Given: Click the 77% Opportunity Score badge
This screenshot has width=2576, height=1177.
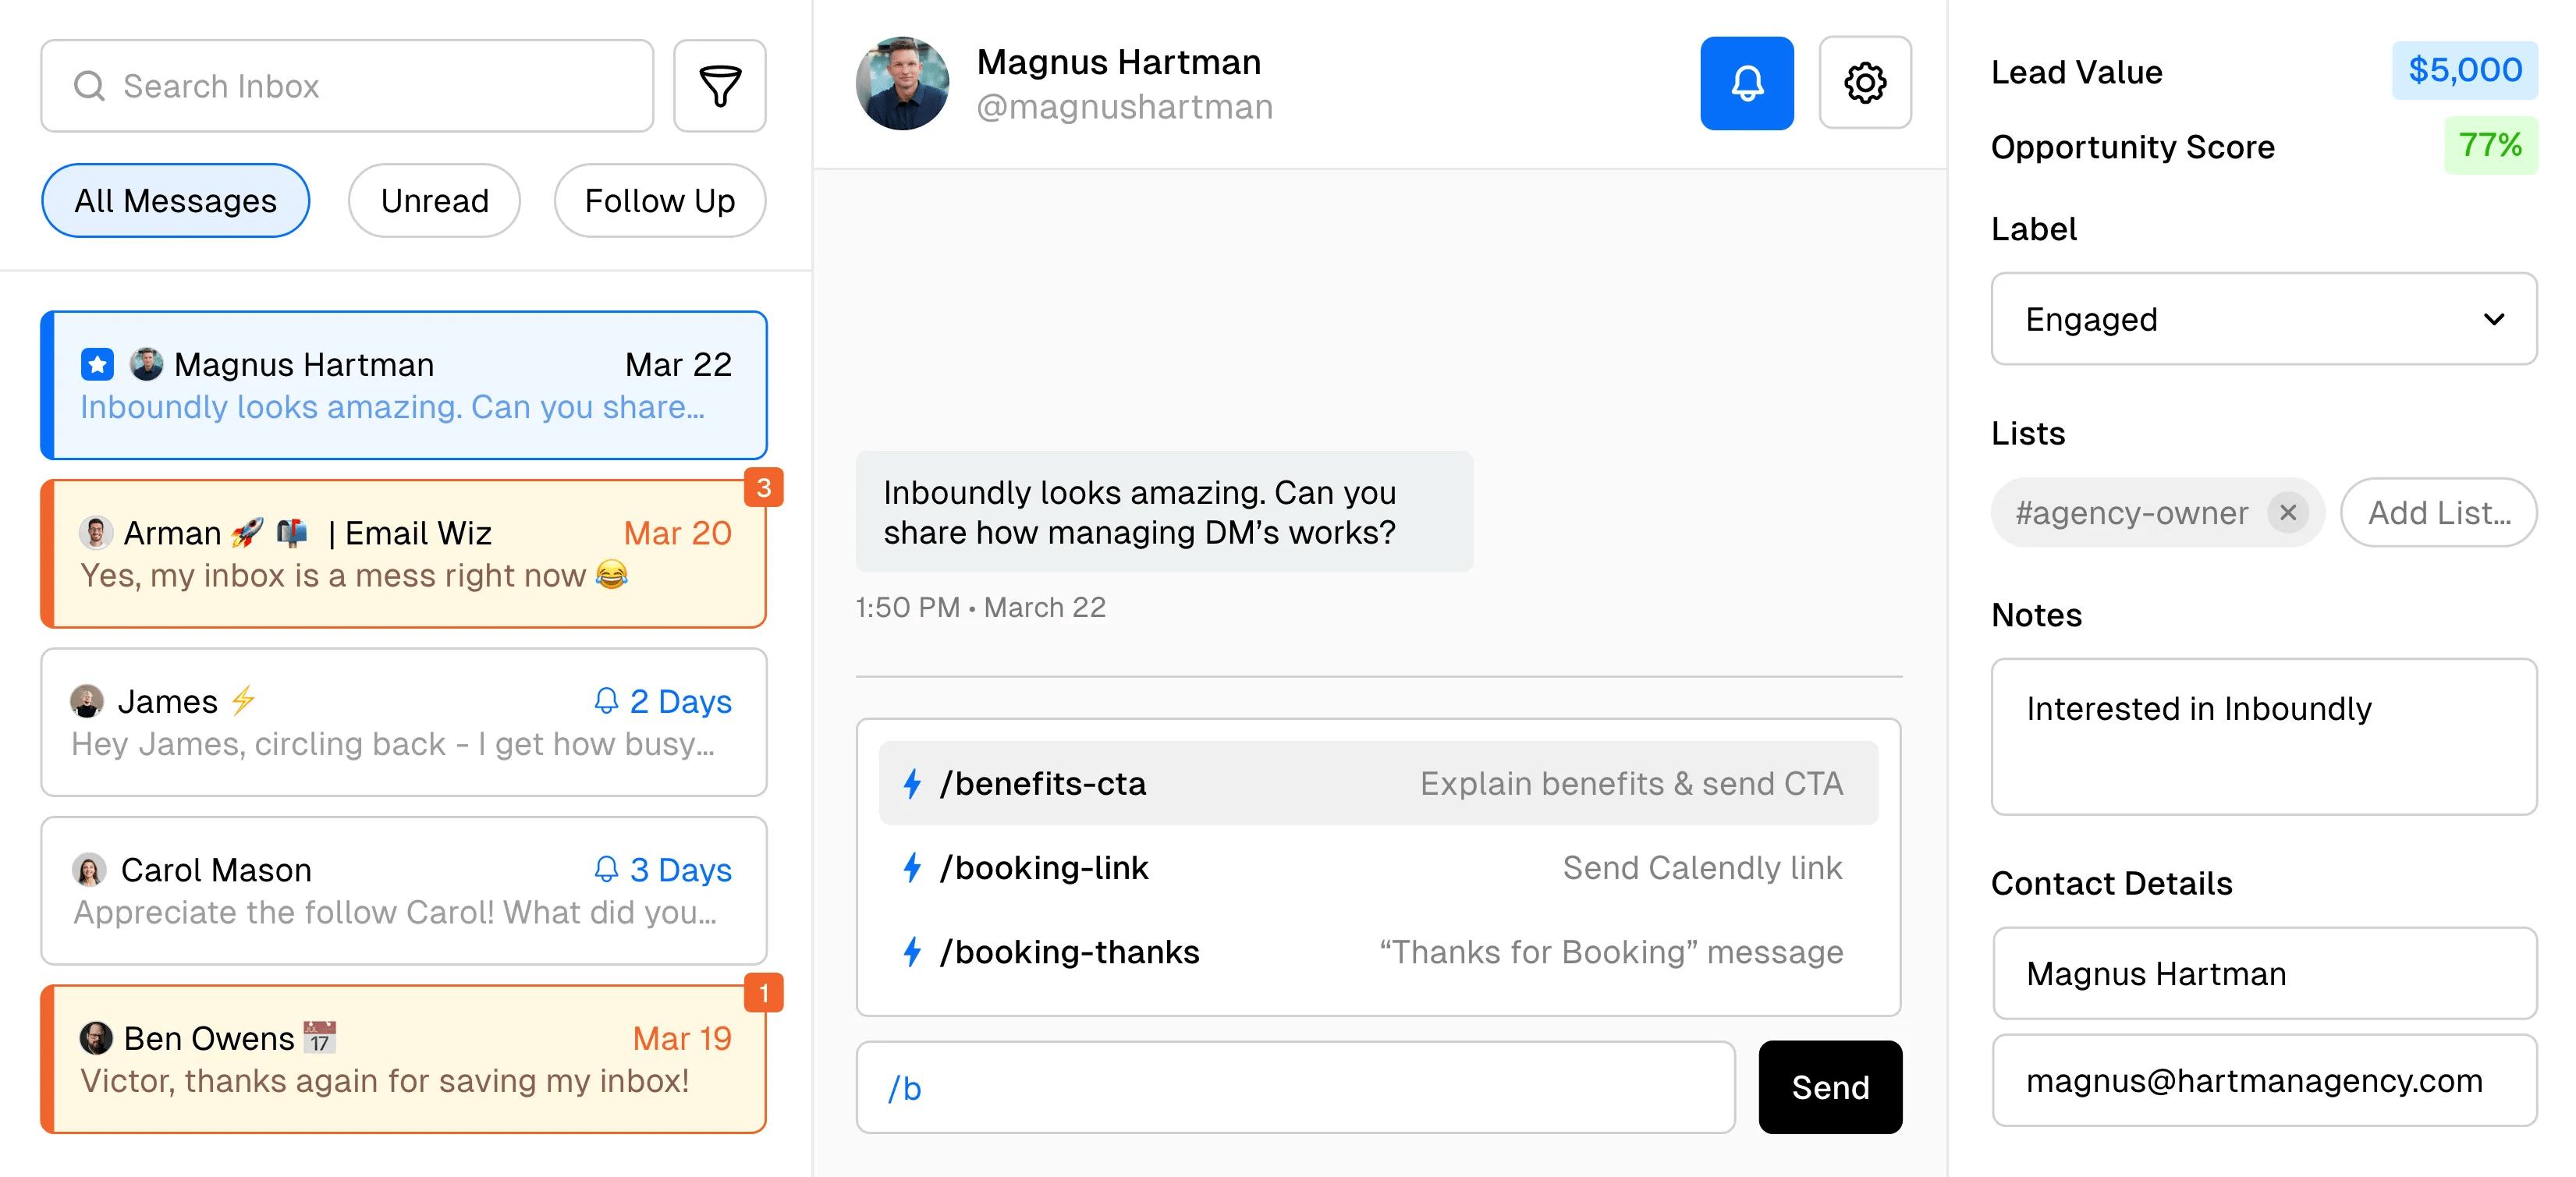Looking at the screenshot, I should 2490,145.
